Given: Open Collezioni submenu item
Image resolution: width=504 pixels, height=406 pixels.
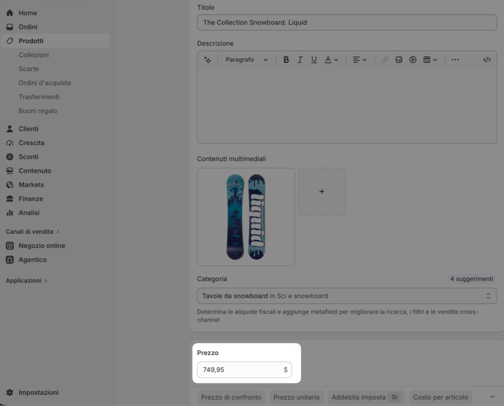Looking at the screenshot, I should pos(34,55).
